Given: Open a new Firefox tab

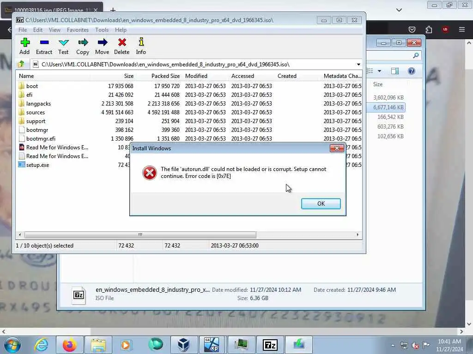Looking at the screenshot, I should click(113, 10).
